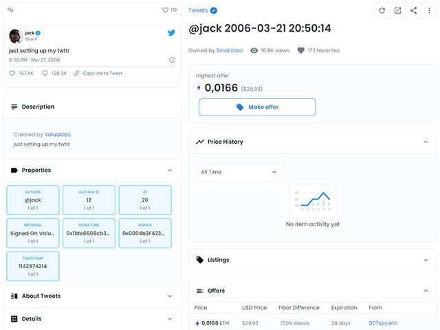Click the No item activity chart placeholder
Viewport: 440px width, 330px height.
pos(313,201)
